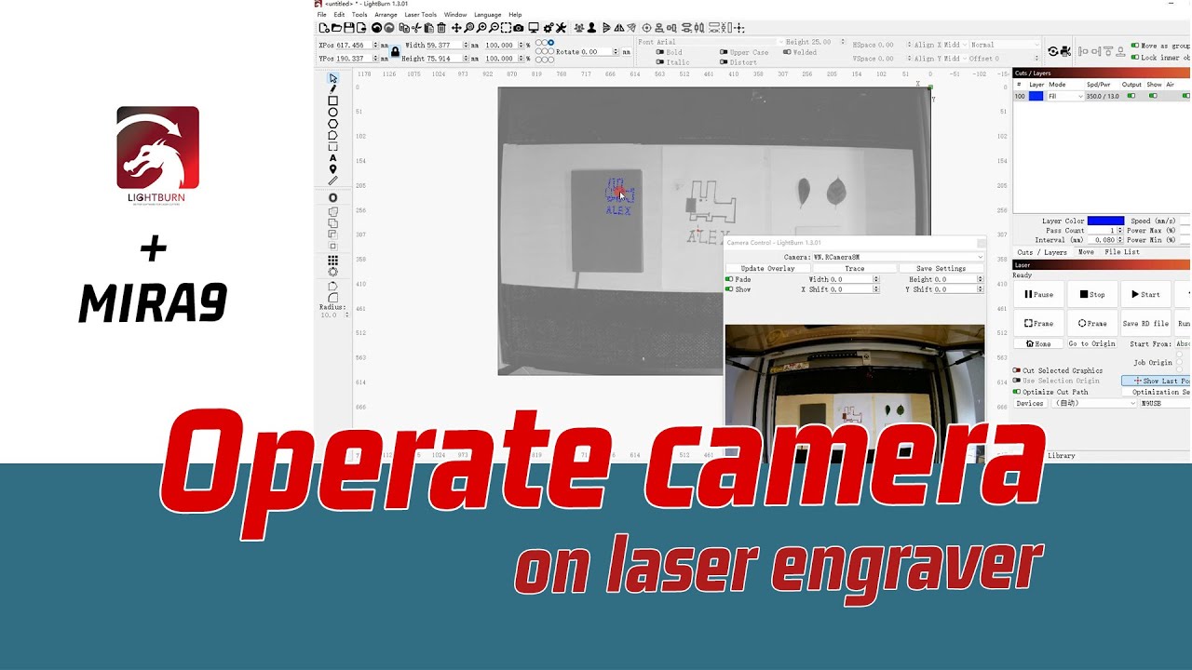This screenshot has height=670, width=1192.
Task: Choose the Select arrow tool
Action: [x=332, y=78]
